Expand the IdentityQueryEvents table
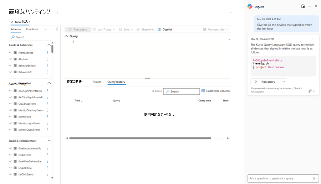This screenshot has height=184, width=321. 10,130
